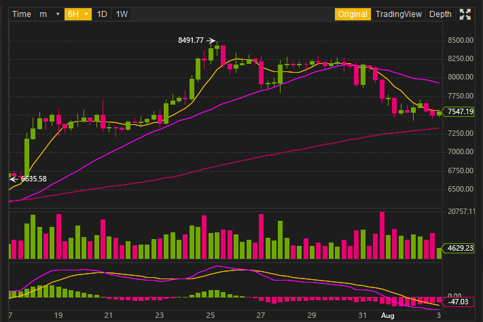
Task: Select the Time interval option
Action: pos(22,14)
